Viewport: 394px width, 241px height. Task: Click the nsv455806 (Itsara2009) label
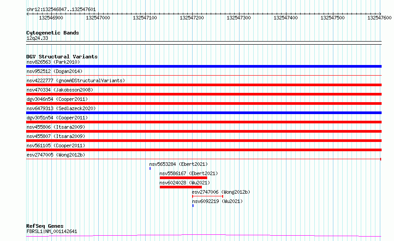coord(56,127)
